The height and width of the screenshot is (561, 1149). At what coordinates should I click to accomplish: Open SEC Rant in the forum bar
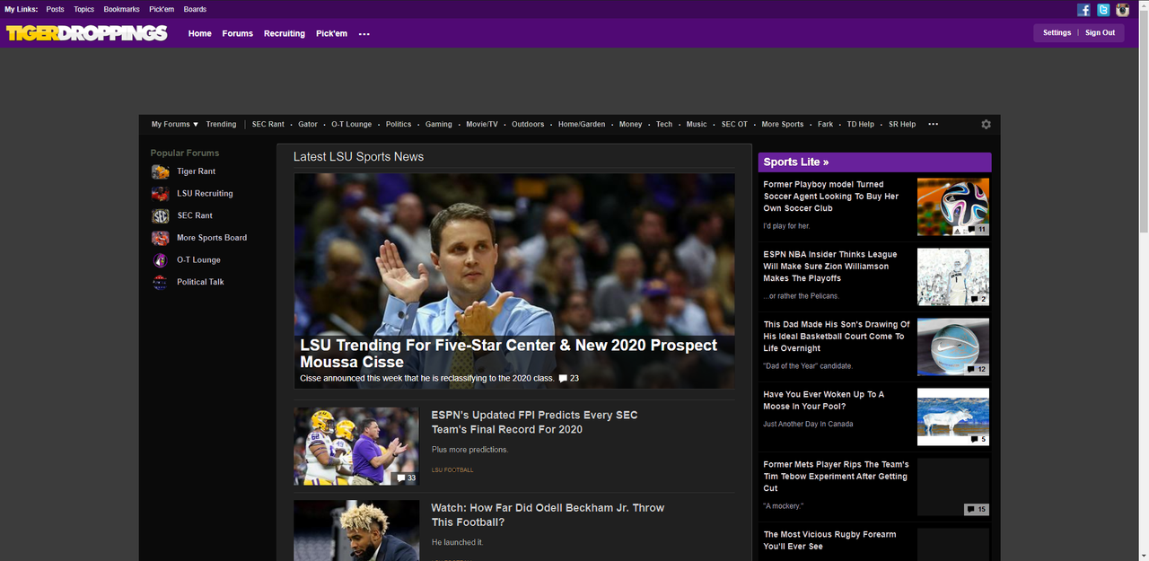point(268,125)
